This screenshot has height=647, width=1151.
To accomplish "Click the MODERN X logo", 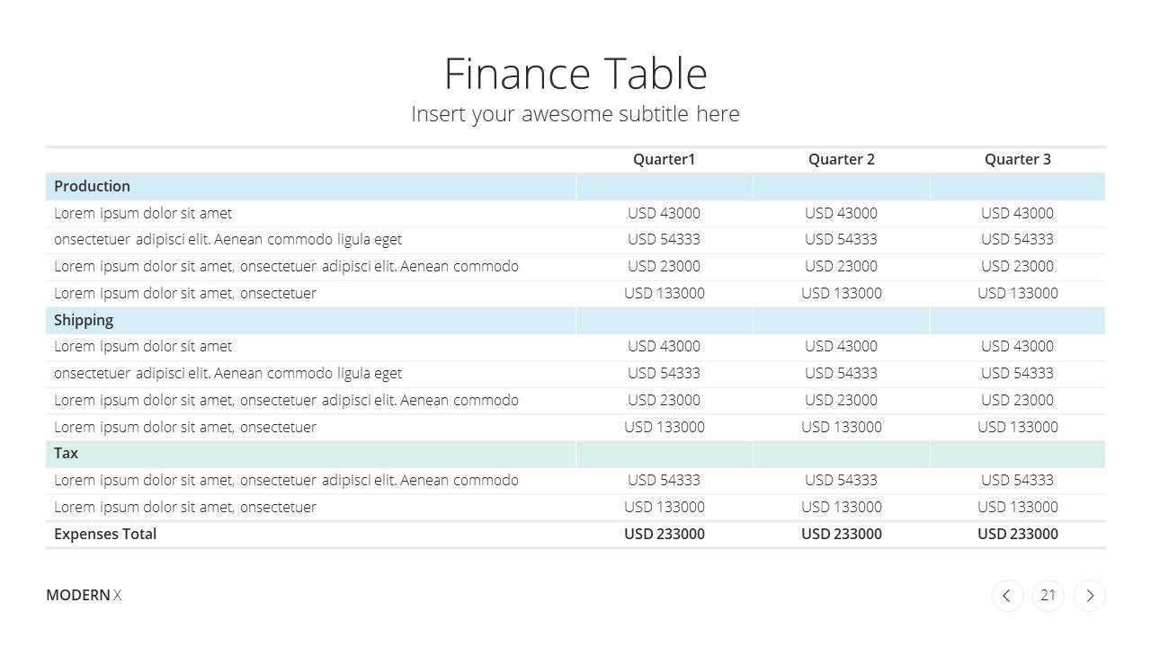I will tap(84, 595).
